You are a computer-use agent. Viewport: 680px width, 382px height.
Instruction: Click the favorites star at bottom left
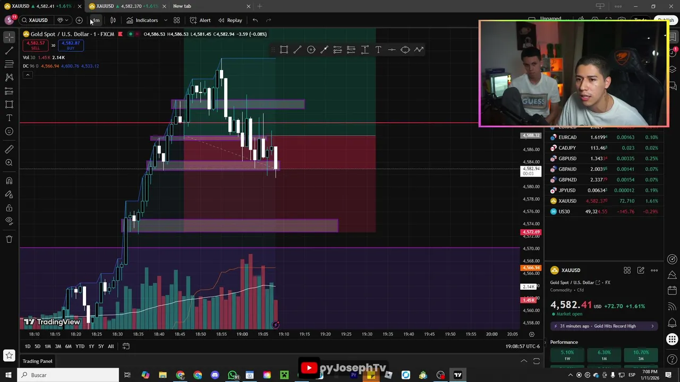point(9,355)
